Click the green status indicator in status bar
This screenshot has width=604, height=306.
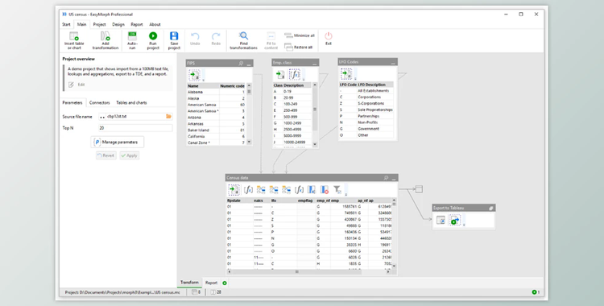click(x=534, y=292)
